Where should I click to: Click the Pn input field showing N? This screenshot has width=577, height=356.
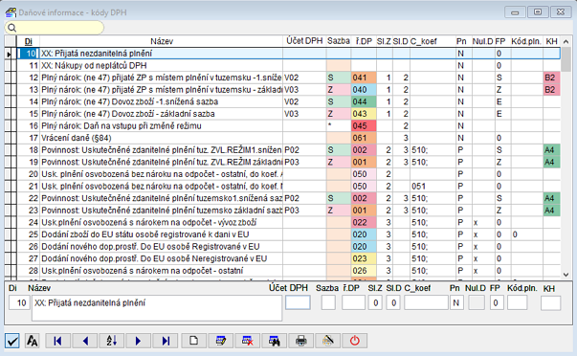(456, 303)
